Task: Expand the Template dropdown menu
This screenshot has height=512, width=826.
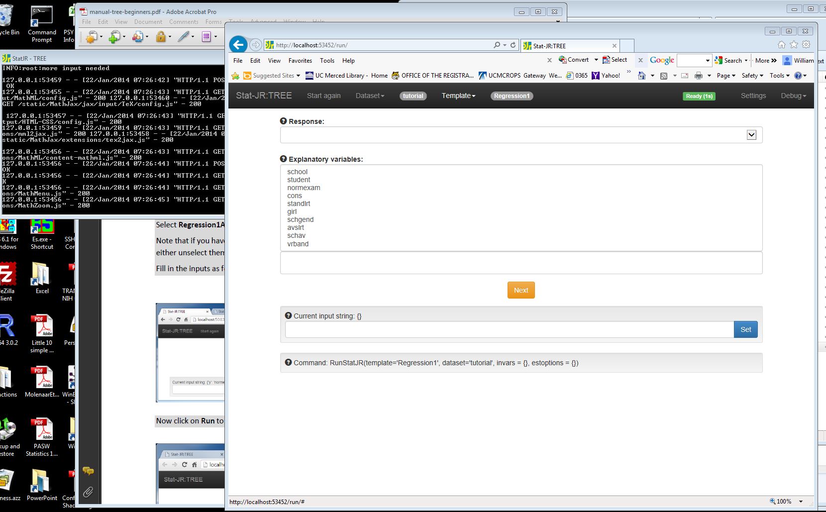Action: (x=458, y=96)
